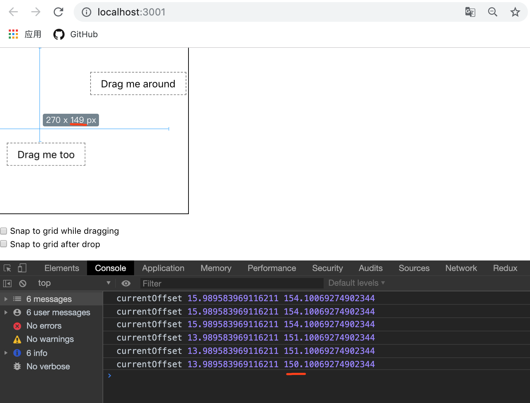Bookmark the page with the star icon
The image size is (530, 403).
point(515,12)
